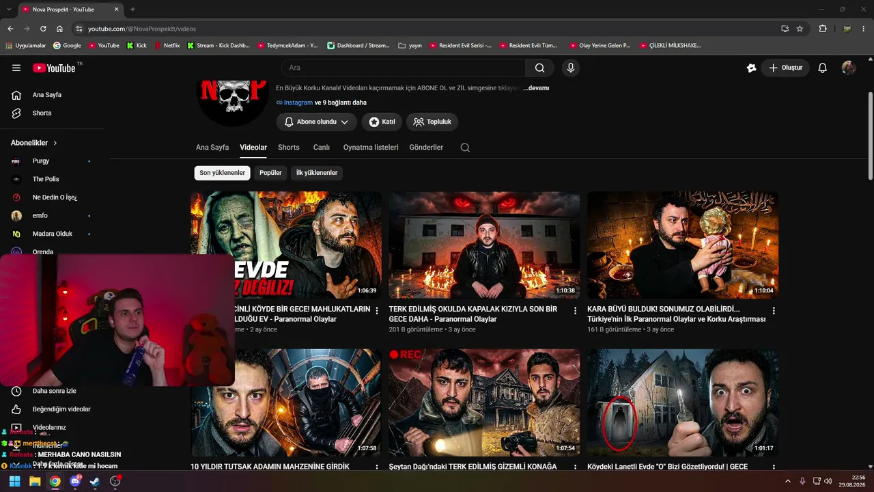
Task: Open options for TERK EDİLMİŞ OKULDA video
Action: 575,310
